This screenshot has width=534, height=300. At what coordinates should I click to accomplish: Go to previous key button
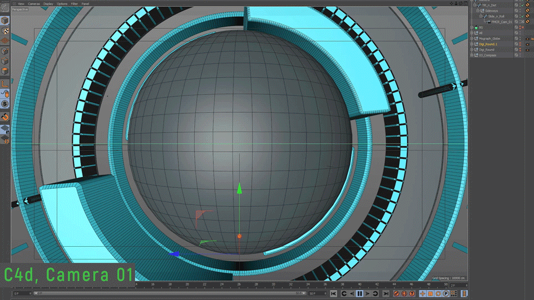(344, 293)
